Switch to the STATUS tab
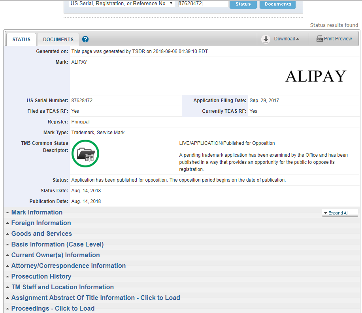Screen dimensions: 362x313 (21, 40)
